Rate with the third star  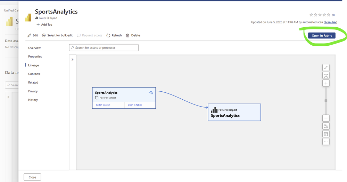320,15
